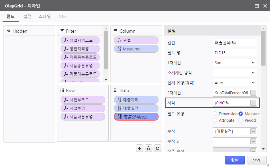Viewport: 270px width, 168px height.
Task: Click the 캡션 caption input field
Action: click(235, 43)
